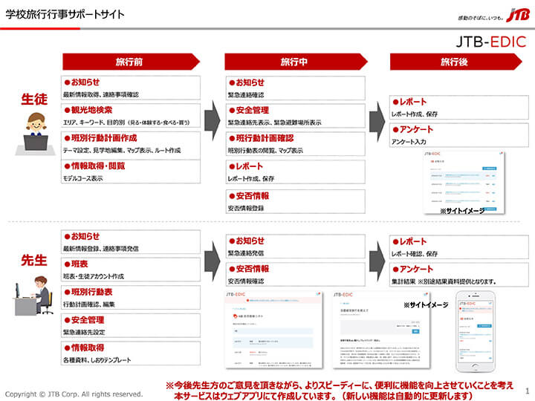Click 行動計画確認、編集 text

(x=88, y=304)
